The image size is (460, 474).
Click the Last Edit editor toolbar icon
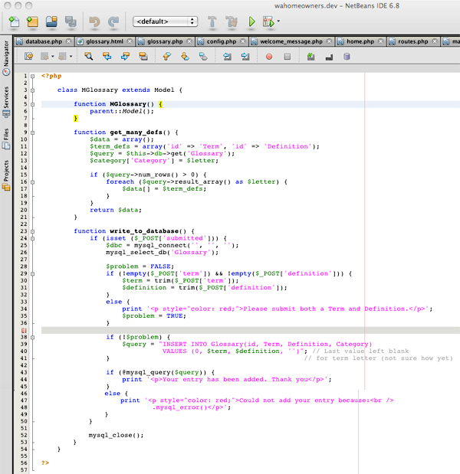point(29,56)
